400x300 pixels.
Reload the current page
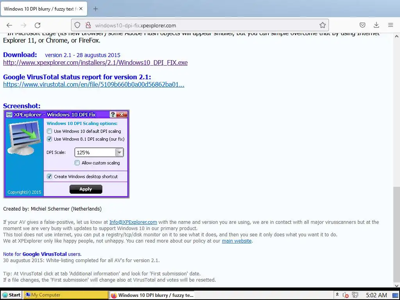pos(37,25)
